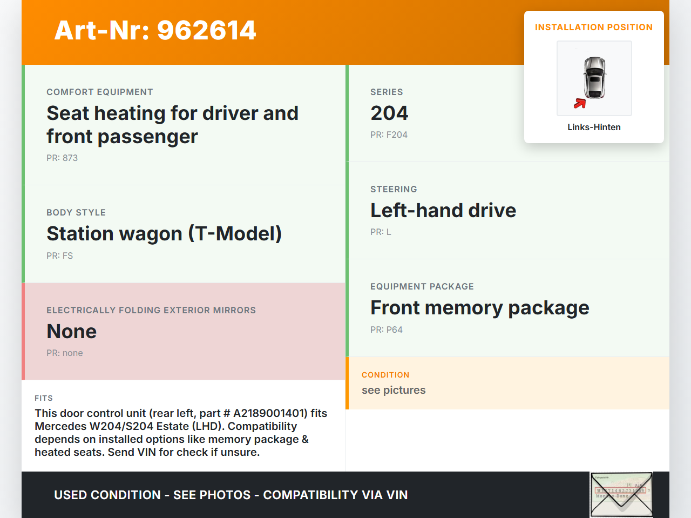This screenshot has width=691, height=518.
Task: Click the 'Used Condition' footer banner text
Action: (x=231, y=495)
